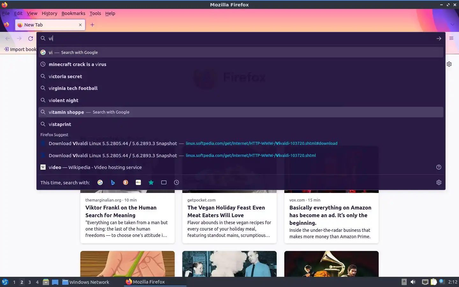Open the Tools menu
Image resolution: width=459 pixels, height=287 pixels.
point(95,13)
